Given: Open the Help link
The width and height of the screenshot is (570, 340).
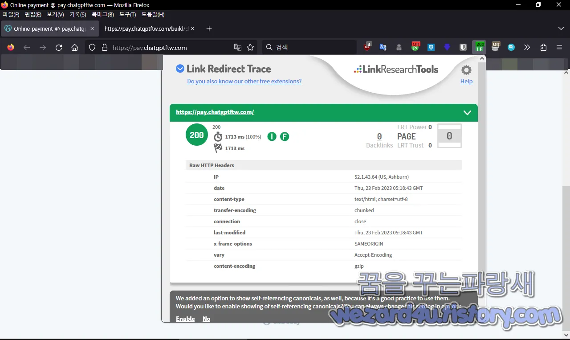Looking at the screenshot, I should click(x=466, y=81).
